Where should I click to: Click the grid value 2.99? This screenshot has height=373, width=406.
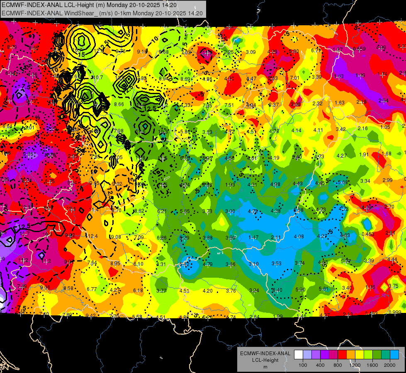click(388, 180)
